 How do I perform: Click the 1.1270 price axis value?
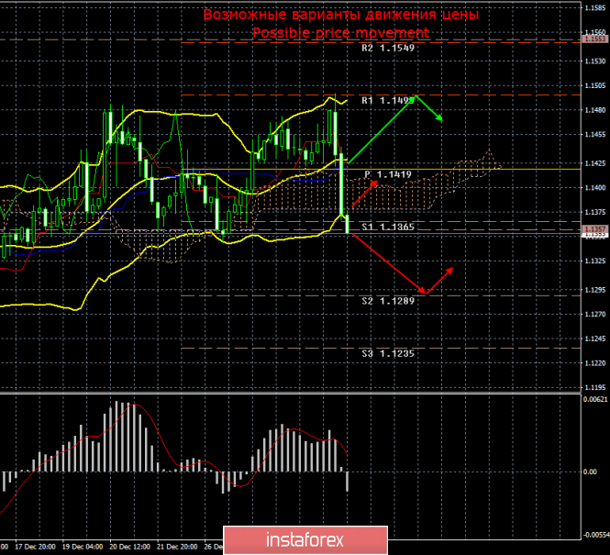coord(595,315)
